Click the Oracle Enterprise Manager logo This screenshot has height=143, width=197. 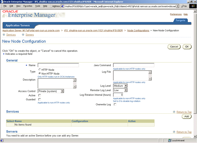click(34, 14)
